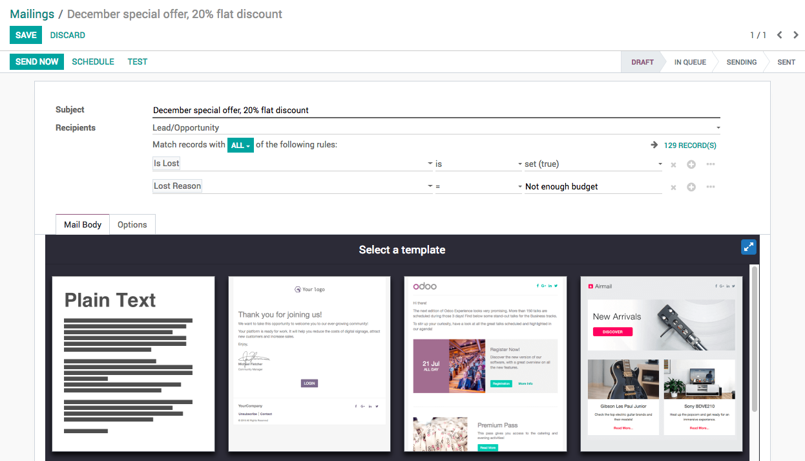Viewport: 805px width, 461px height.
Task: Click the fullscreen expand icon in template editor
Action: (x=748, y=247)
